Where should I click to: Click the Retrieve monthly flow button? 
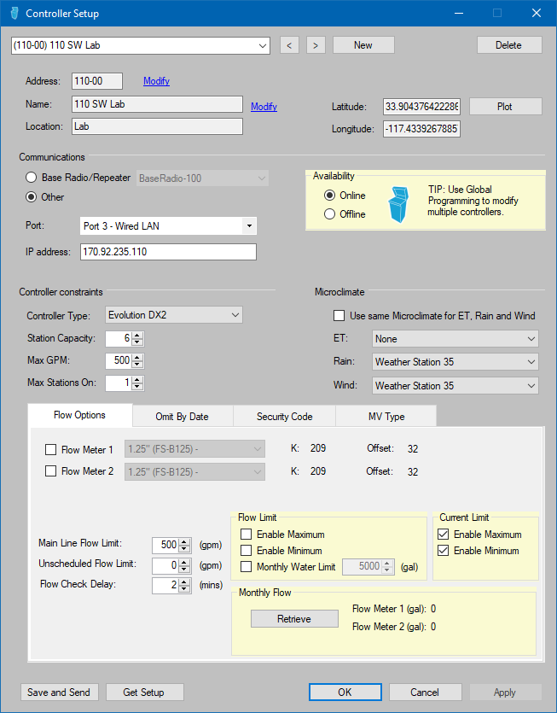294,619
